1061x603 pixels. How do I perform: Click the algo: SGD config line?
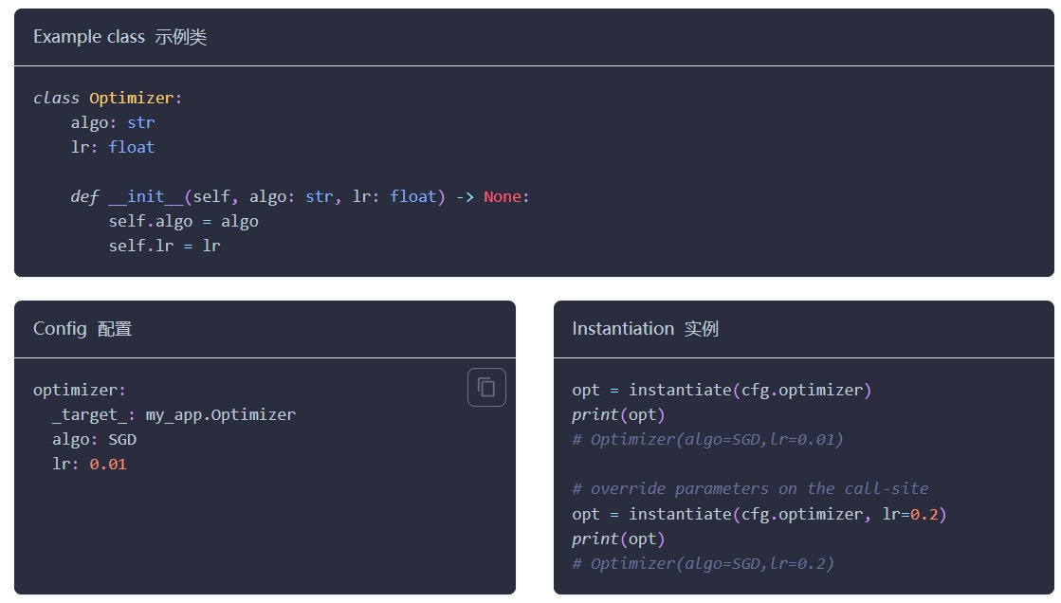94,440
